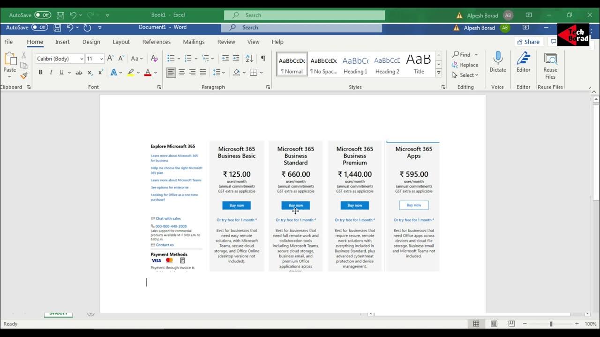Apply Superscript formatting

[101, 73]
